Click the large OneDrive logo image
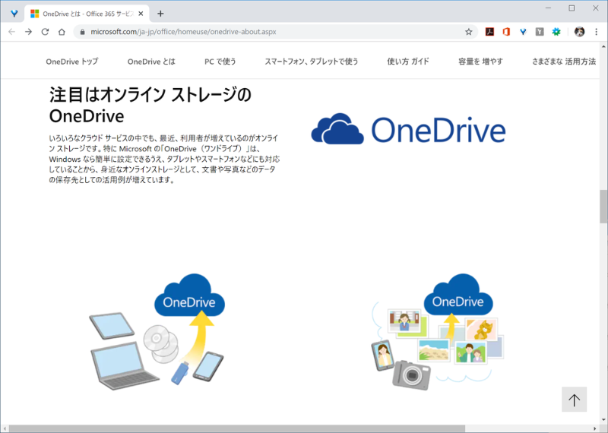 [x=408, y=129]
